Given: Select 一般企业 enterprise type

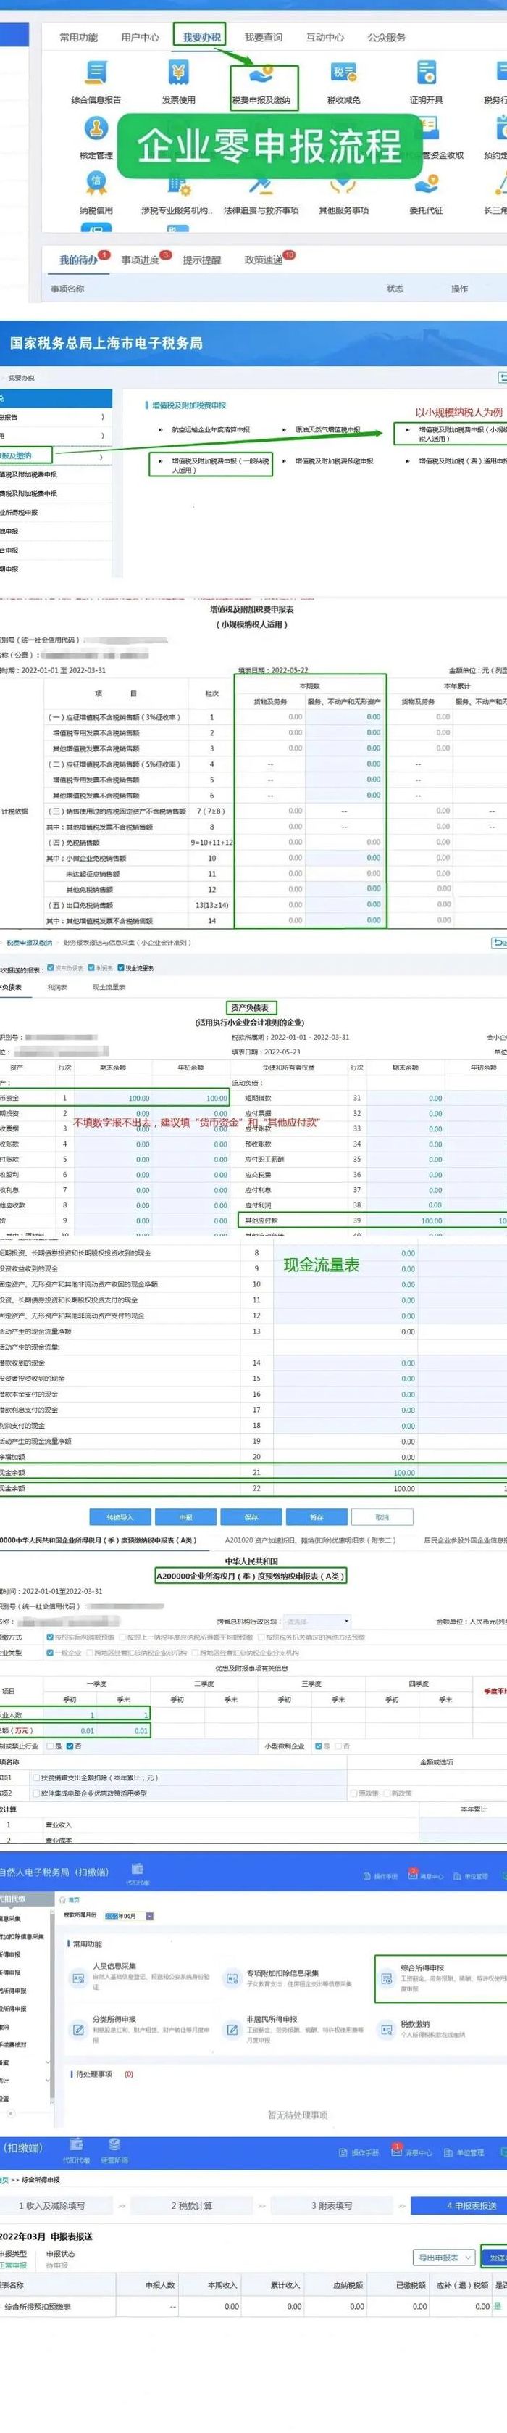Looking at the screenshot, I should point(50,1653).
